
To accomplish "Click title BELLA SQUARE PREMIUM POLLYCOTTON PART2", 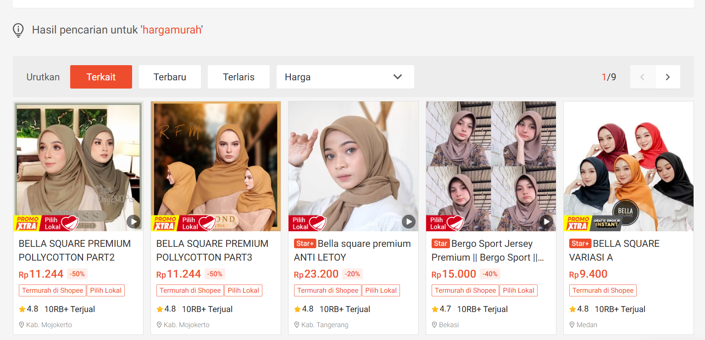I will 75,251.
